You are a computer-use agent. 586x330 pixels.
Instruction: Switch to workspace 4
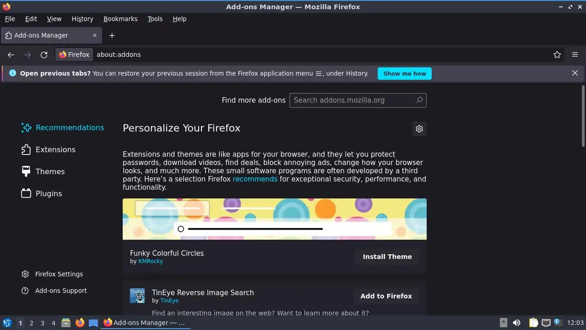coord(53,323)
